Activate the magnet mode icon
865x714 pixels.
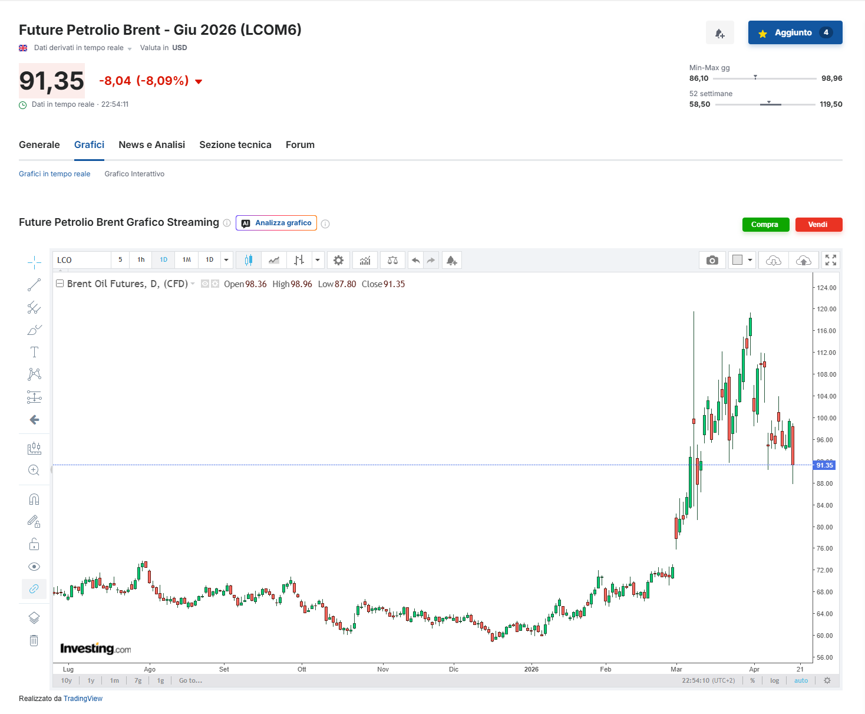coord(34,499)
